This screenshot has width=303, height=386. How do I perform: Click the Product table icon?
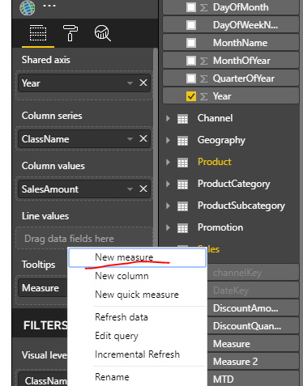point(182,163)
